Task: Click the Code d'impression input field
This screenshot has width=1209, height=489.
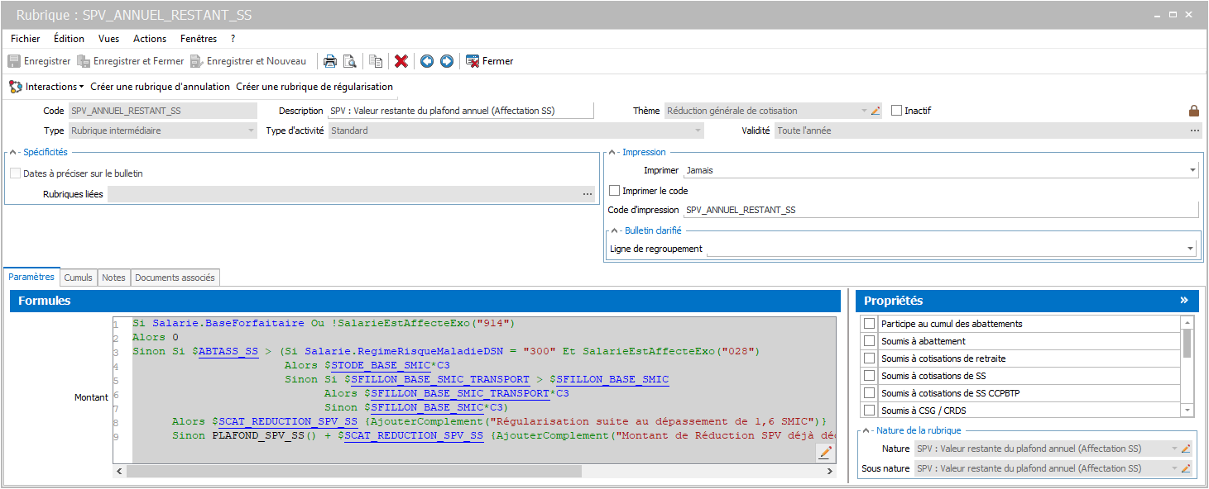Action: pyautogui.click(x=941, y=210)
